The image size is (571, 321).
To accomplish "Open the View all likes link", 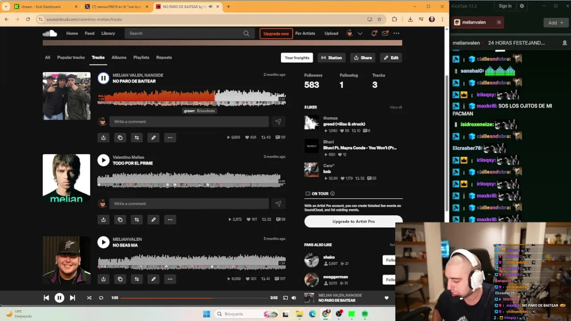I will [396, 107].
